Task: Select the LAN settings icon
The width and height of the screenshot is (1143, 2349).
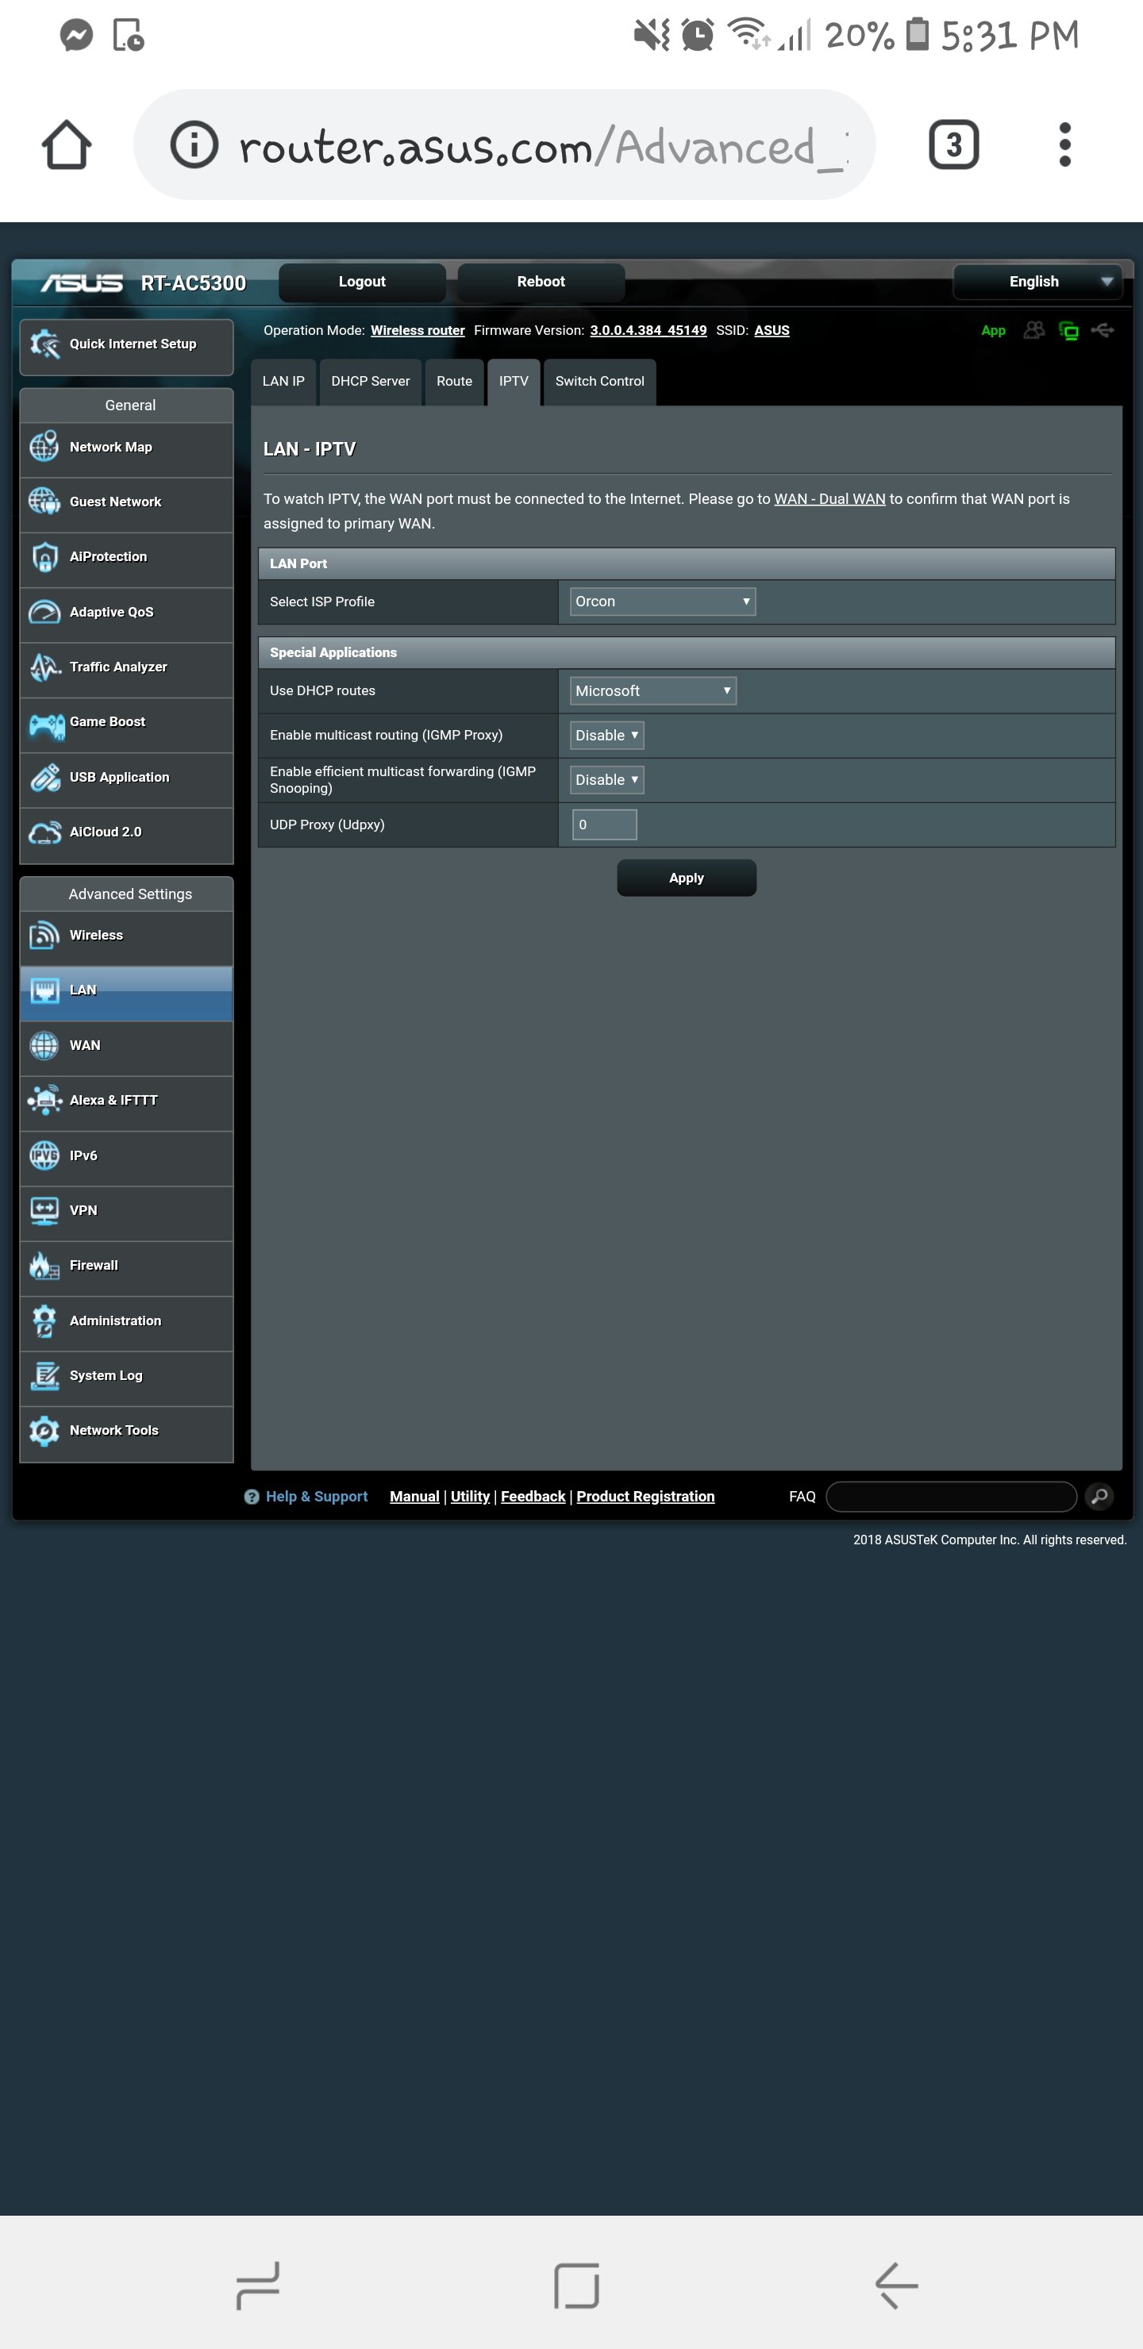Action: click(x=44, y=991)
